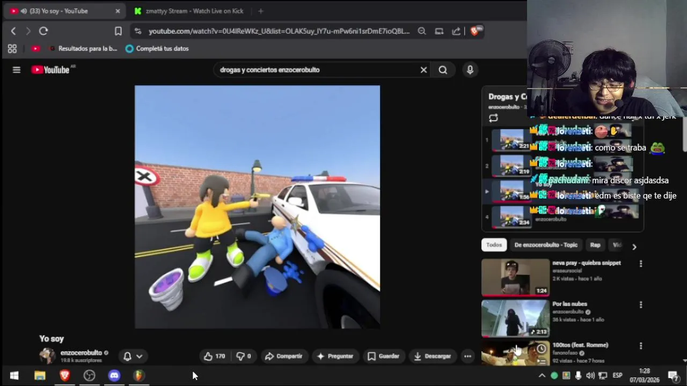
Task: Open 'Completá tus datos' bookmark
Action: (157, 48)
